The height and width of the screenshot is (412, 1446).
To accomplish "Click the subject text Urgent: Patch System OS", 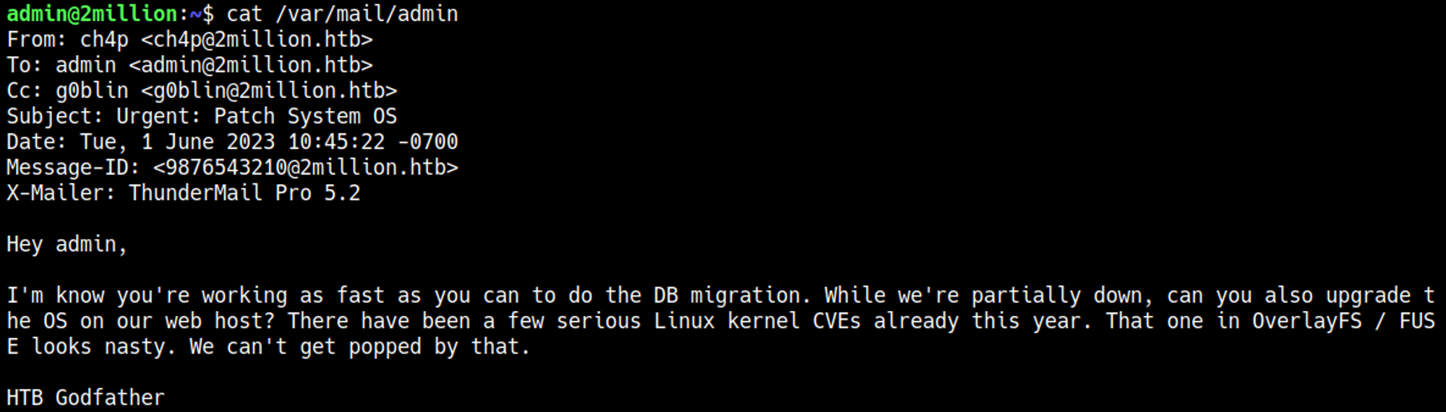I will [x=257, y=116].
